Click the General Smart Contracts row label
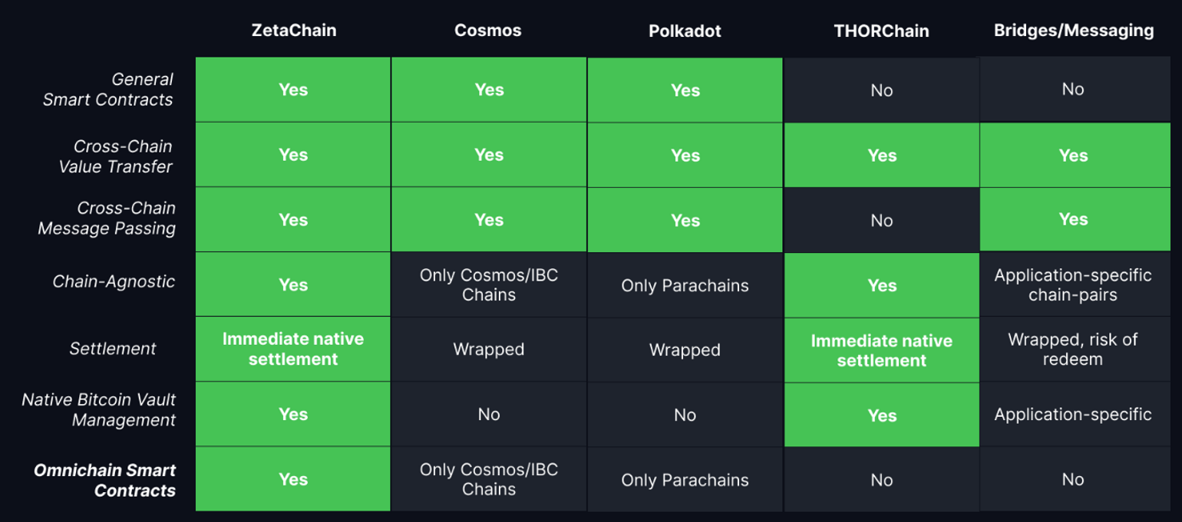Viewport: 1182px width, 522px height. click(108, 90)
